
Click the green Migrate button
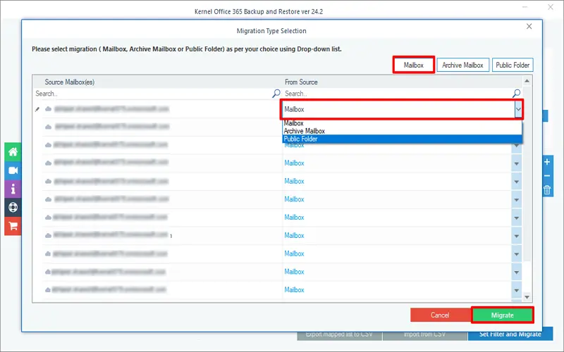[x=503, y=315]
